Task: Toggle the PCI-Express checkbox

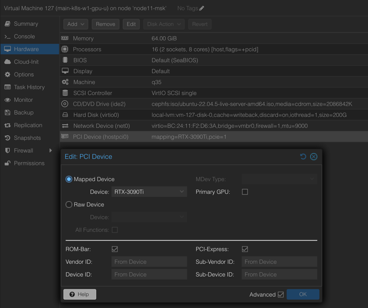Action: pos(245,249)
